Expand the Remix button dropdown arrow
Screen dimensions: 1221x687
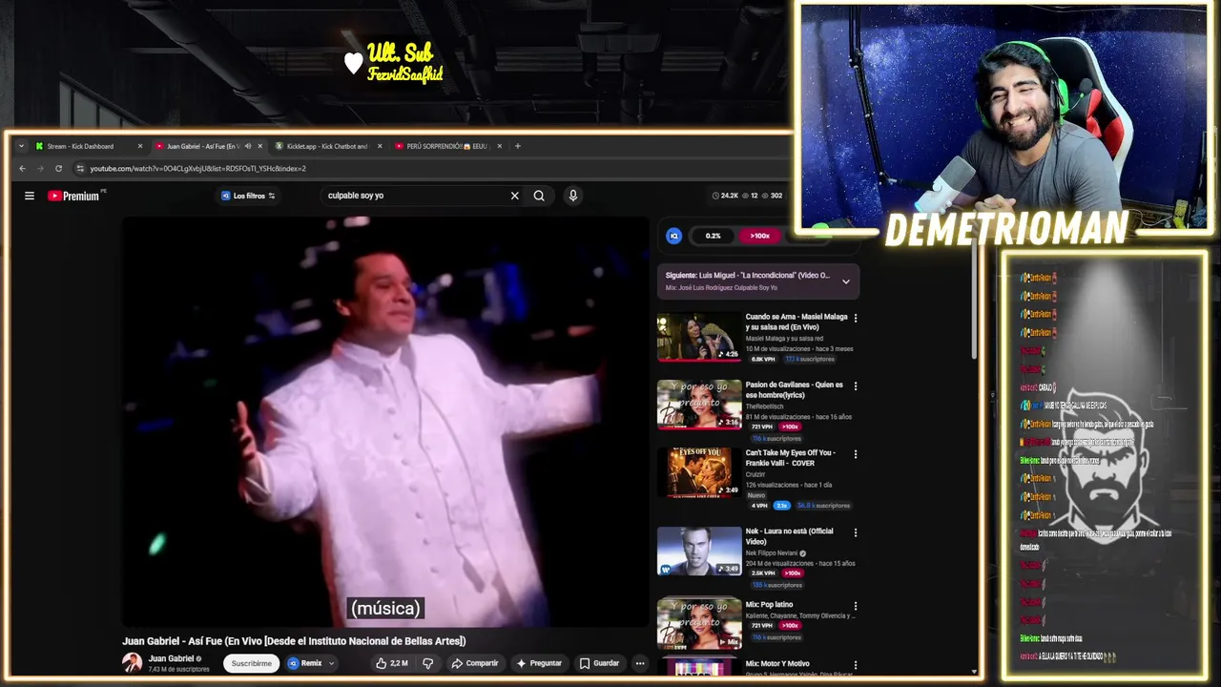(x=331, y=663)
